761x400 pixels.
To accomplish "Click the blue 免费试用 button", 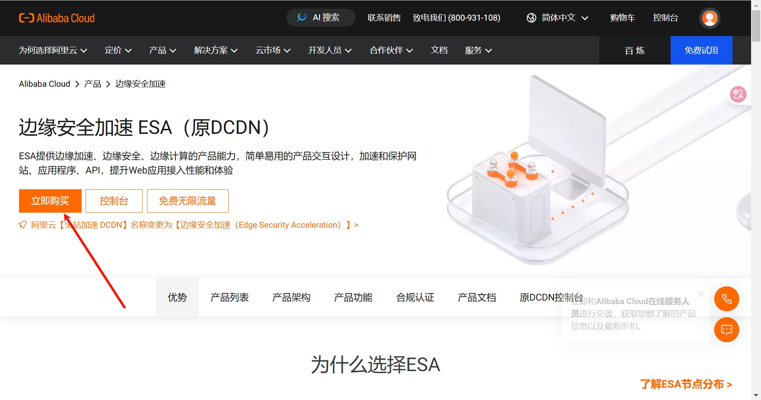I will 701,50.
